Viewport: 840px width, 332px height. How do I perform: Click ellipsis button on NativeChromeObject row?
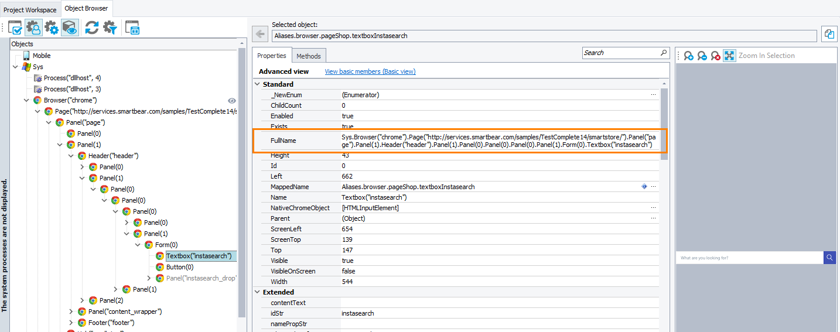(653, 208)
